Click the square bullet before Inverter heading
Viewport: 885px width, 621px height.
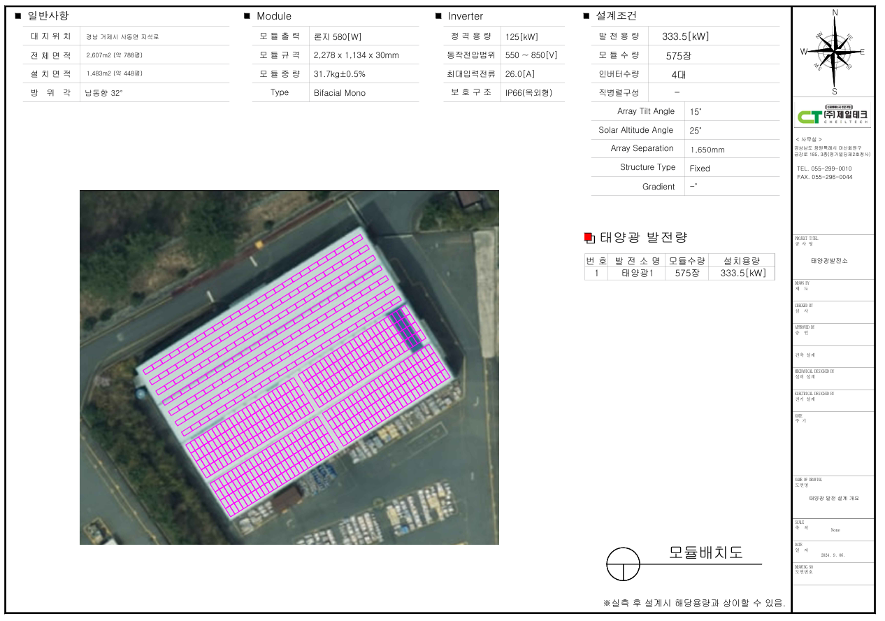(x=438, y=16)
